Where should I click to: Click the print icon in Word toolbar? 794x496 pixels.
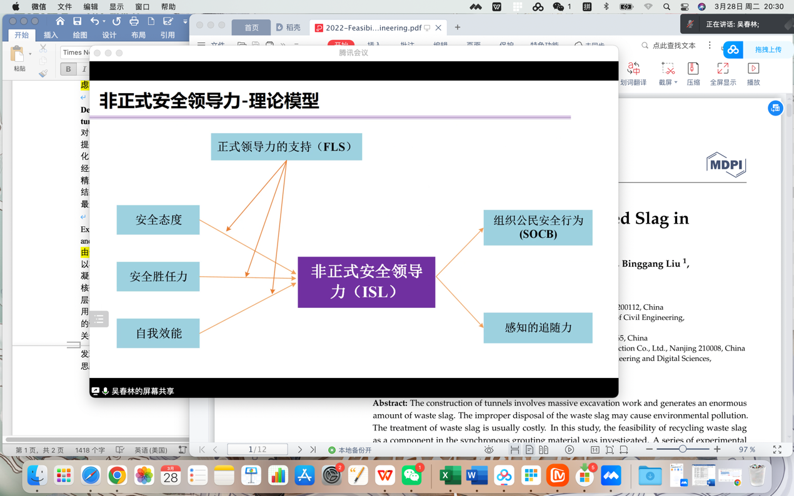click(x=134, y=21)
